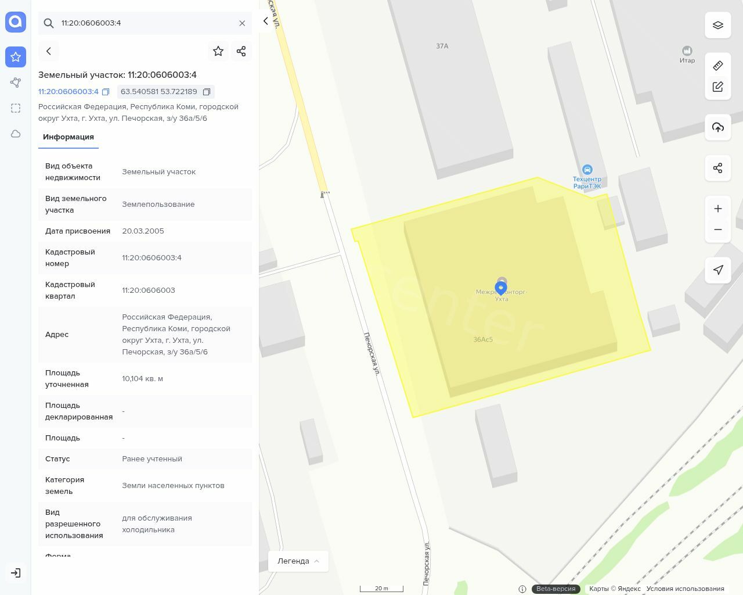The width and height of the screenshot is (743, 595).
Task: Open the map layers panel
Action: [717, 25]
